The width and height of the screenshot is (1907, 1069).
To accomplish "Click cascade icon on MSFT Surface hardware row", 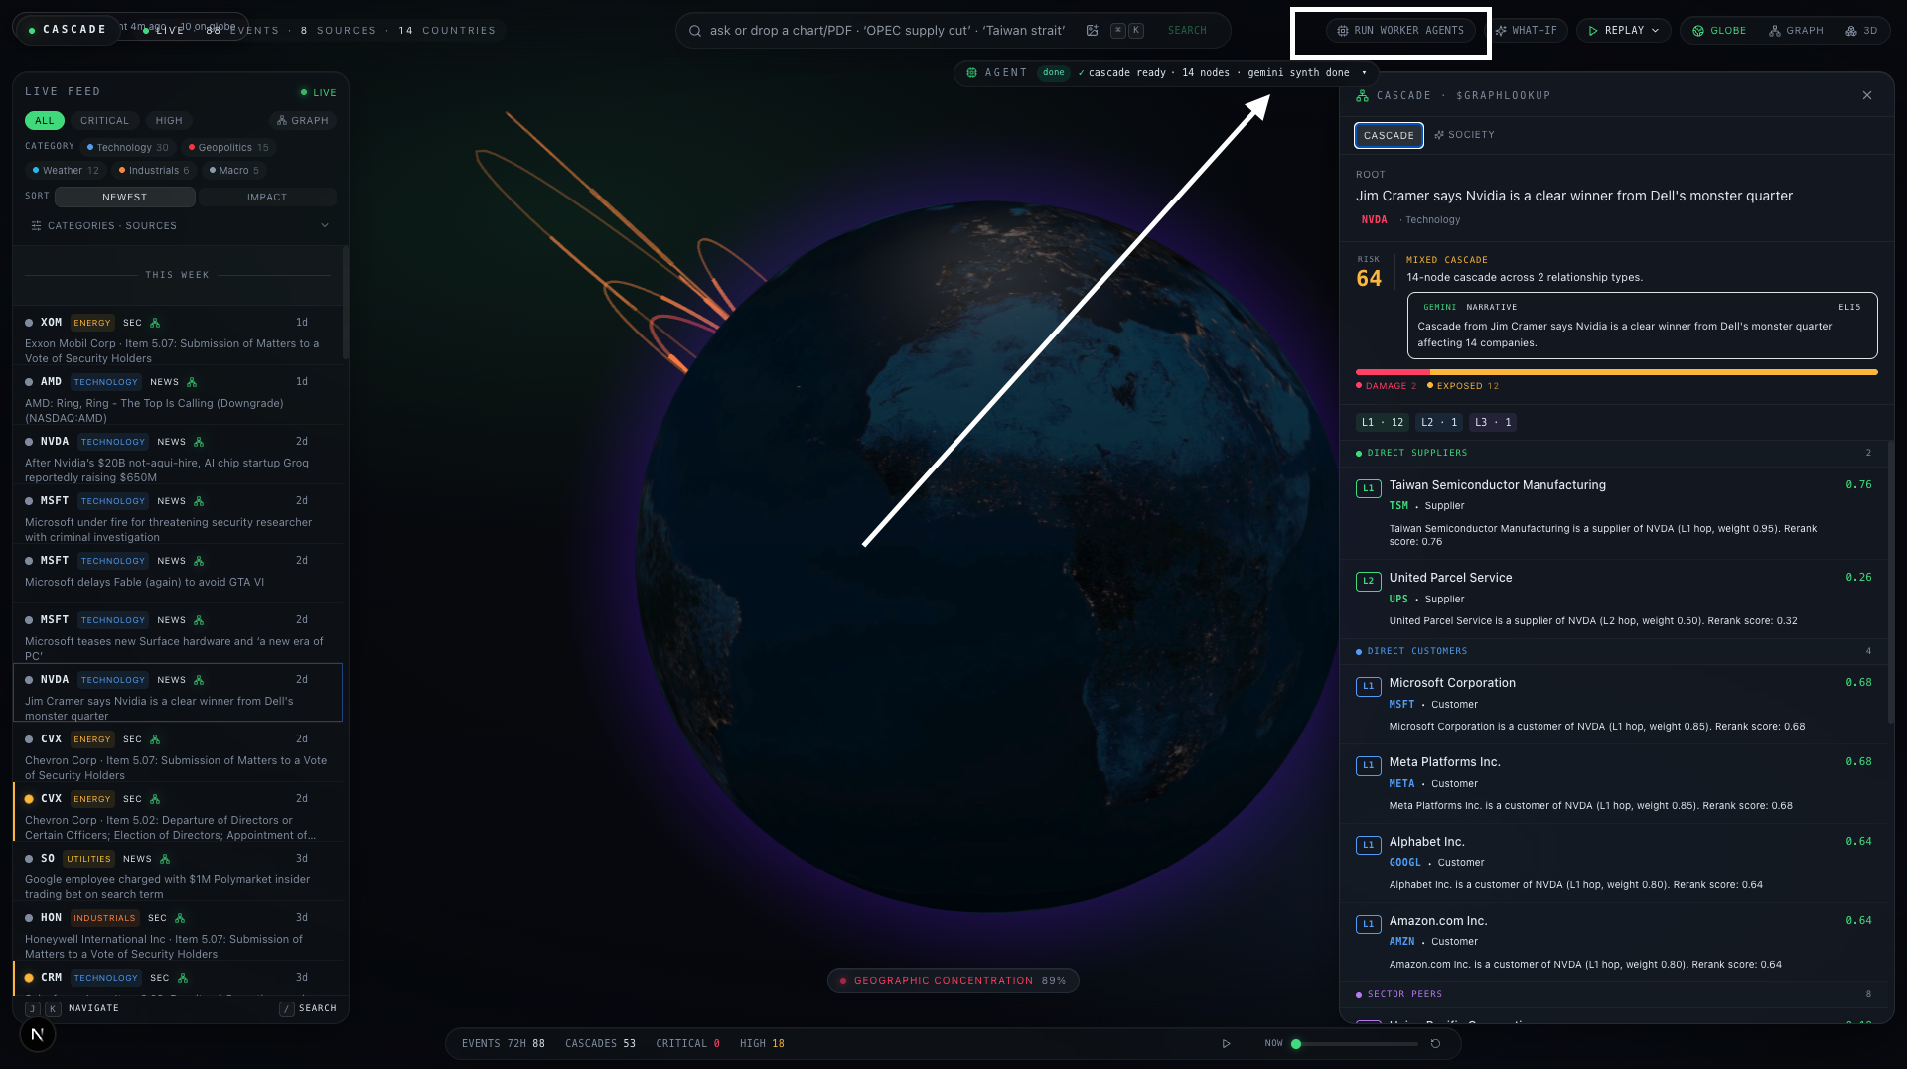I will (199, 620).
